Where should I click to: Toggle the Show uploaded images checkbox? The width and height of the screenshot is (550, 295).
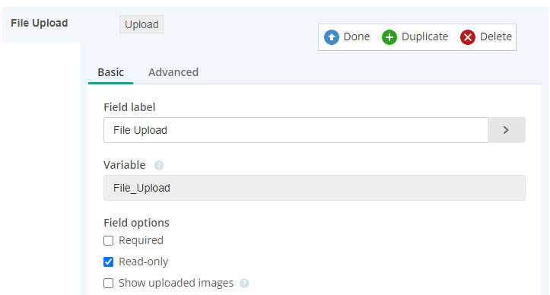[x=108, y=283]
